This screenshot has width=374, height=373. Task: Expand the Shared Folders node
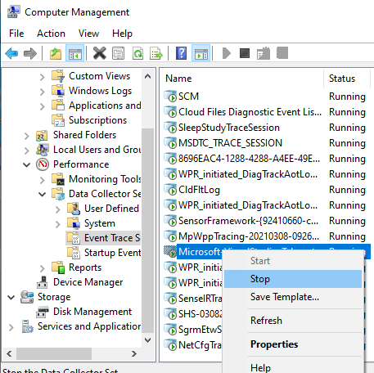[26, 136]
